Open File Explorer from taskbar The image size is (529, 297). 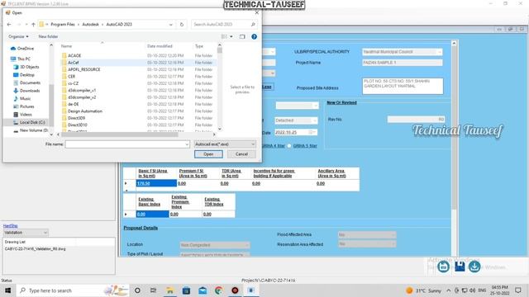170,290
